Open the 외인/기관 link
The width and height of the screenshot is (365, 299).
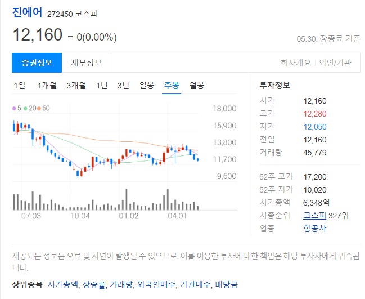tap(335, 63)
